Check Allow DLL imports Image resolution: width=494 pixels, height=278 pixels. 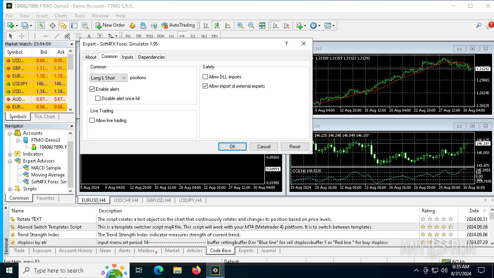click(205, 77)
